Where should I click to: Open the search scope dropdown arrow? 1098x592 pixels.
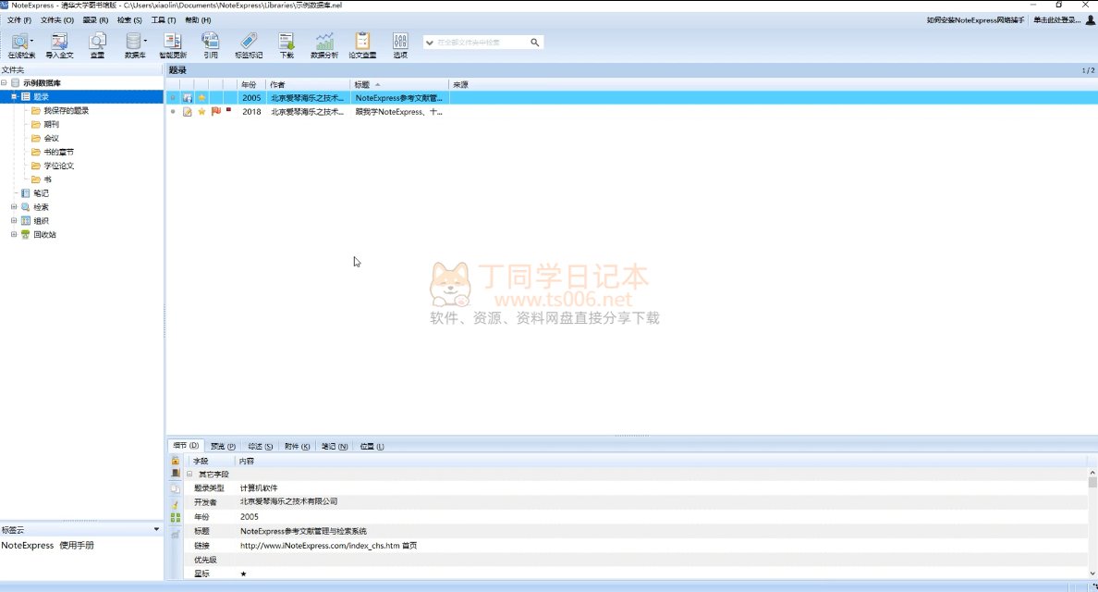point(429,43)
